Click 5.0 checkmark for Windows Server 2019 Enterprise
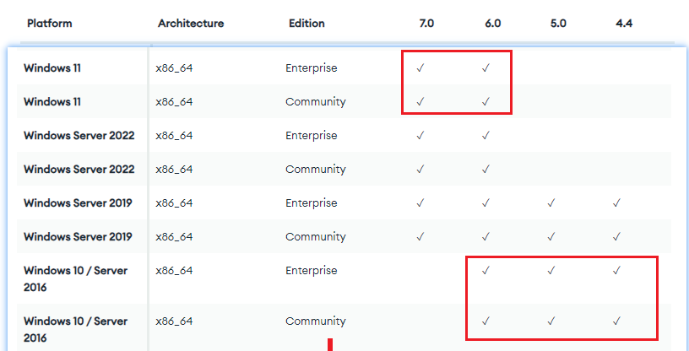This screenshot has height=351, width=689. (x=551, y=203)
